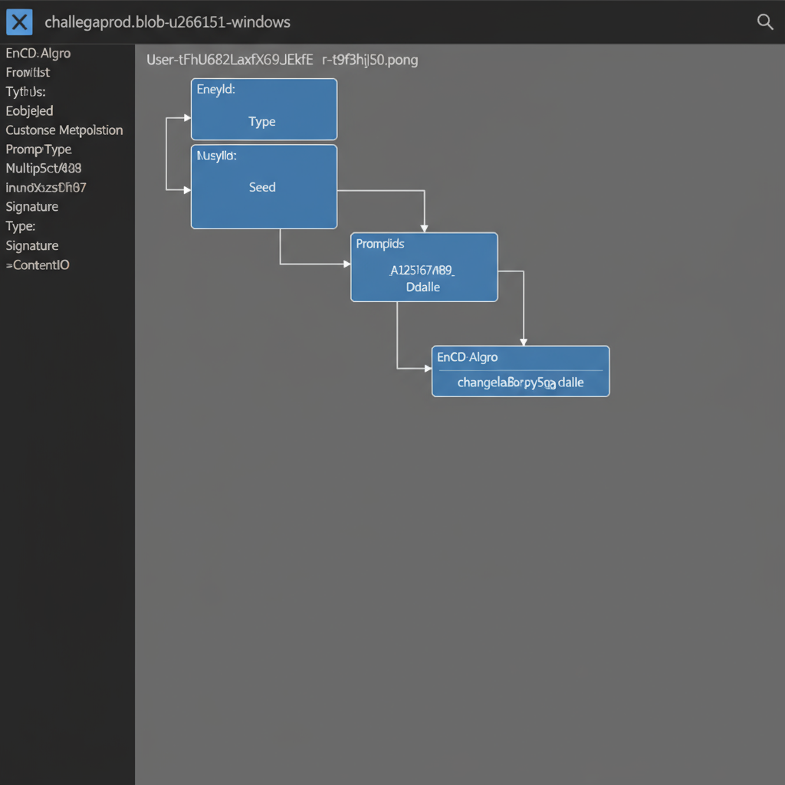Choose Eobjeled from the sidebar list

29,111
